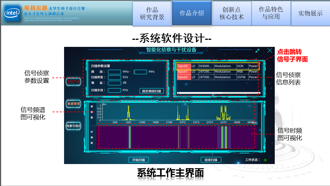330x186 pixels.
Task: Stop scanning with 结束扫描 button
Action: tap(211, 160)
